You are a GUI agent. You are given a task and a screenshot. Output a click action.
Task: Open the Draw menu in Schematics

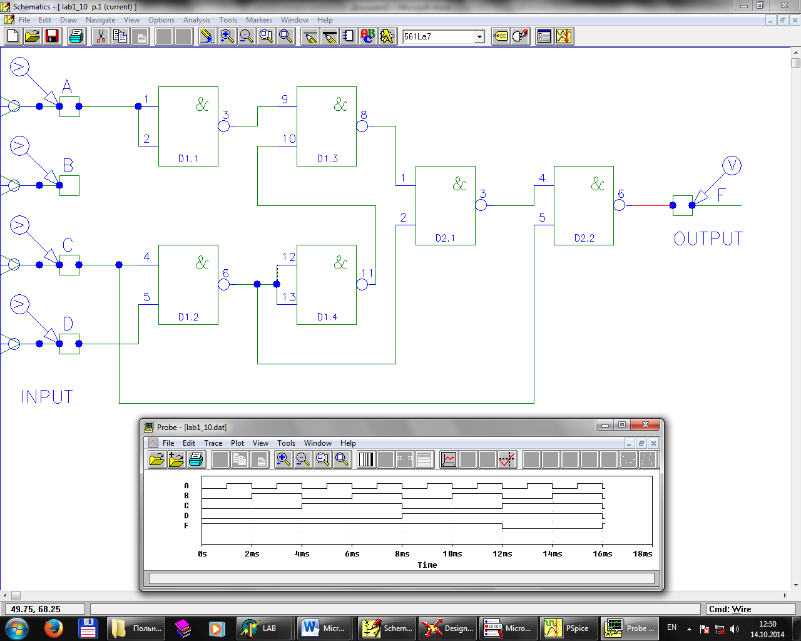pos(68,20)
